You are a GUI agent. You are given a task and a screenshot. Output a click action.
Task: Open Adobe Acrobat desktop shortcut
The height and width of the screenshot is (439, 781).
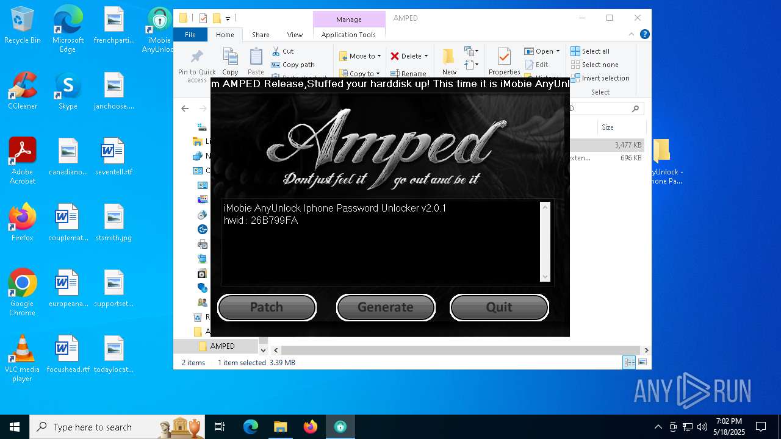pyautogui.click(x=23, y=161)
